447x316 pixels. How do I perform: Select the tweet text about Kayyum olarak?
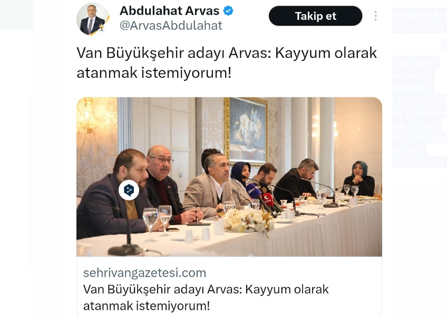(x=227, y=63)
